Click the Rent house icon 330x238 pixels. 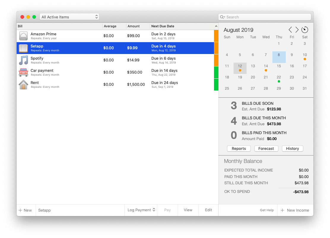click(x=23, y=85)
